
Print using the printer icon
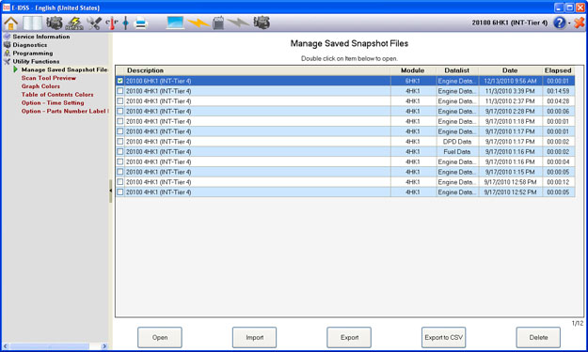[141, 23]
